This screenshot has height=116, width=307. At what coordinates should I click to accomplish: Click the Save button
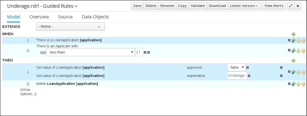coord(137,6)
